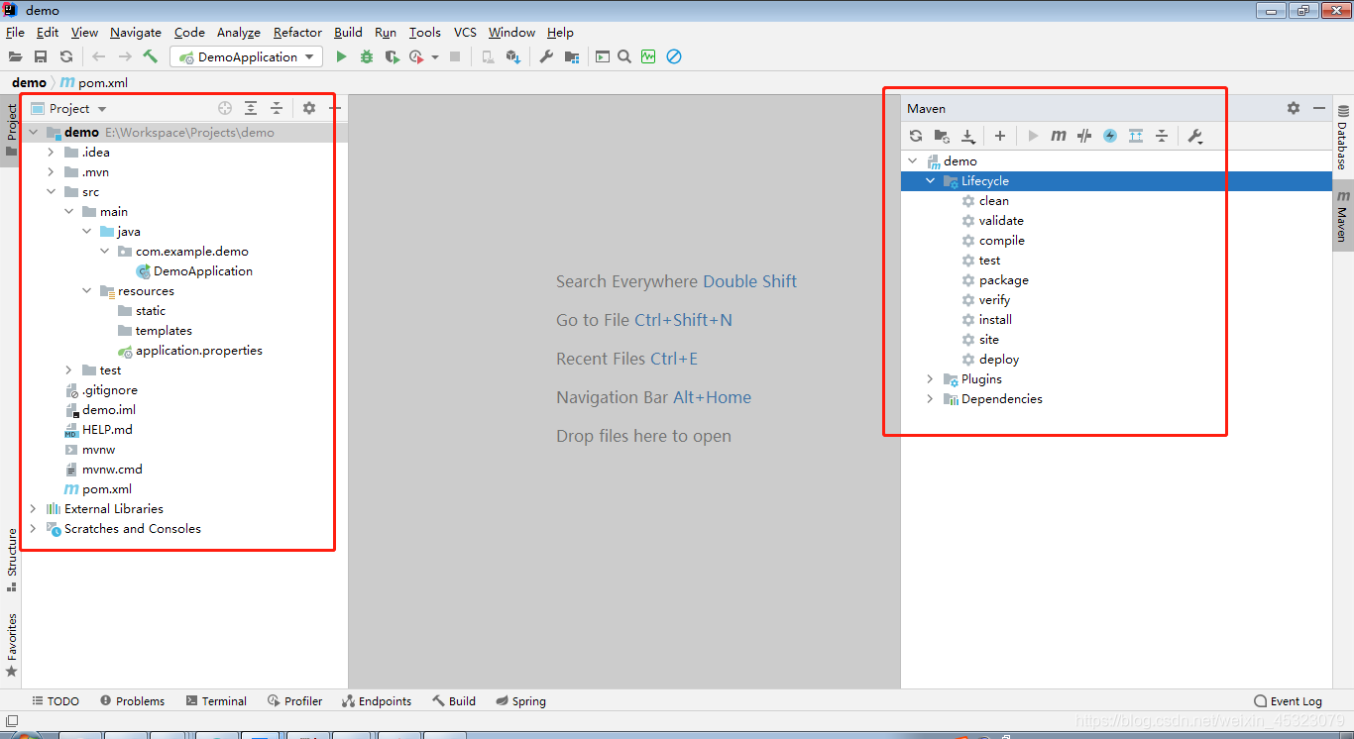Click the Profile run icon in main toolbar
The image size is (1354, 739).
click(417, 56)
